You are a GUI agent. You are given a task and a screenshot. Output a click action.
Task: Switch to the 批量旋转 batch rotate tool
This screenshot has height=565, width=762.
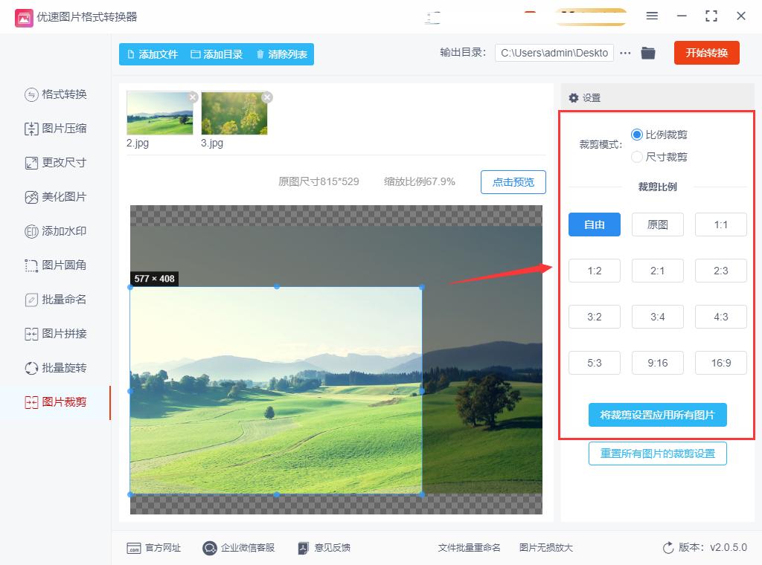point(61,368)
